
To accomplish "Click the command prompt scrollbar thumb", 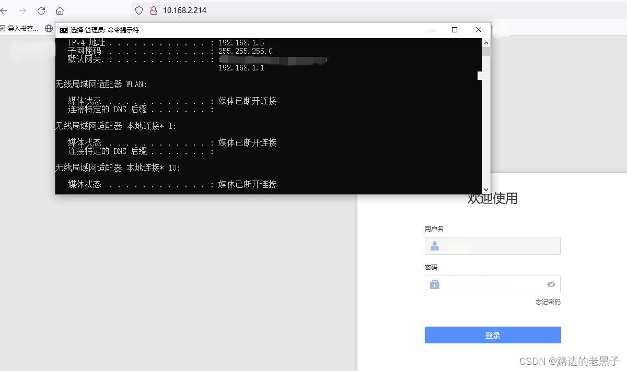I will click(486, 51).
